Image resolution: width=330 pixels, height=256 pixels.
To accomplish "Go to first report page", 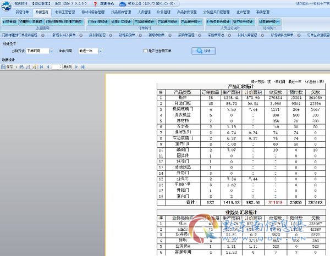I will (41, 67).
